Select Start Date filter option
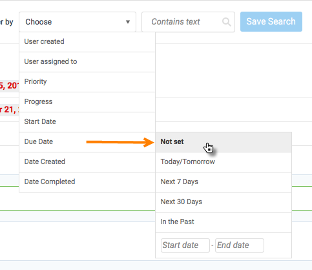Screen dimensions: 312x270 coord(87,122)
